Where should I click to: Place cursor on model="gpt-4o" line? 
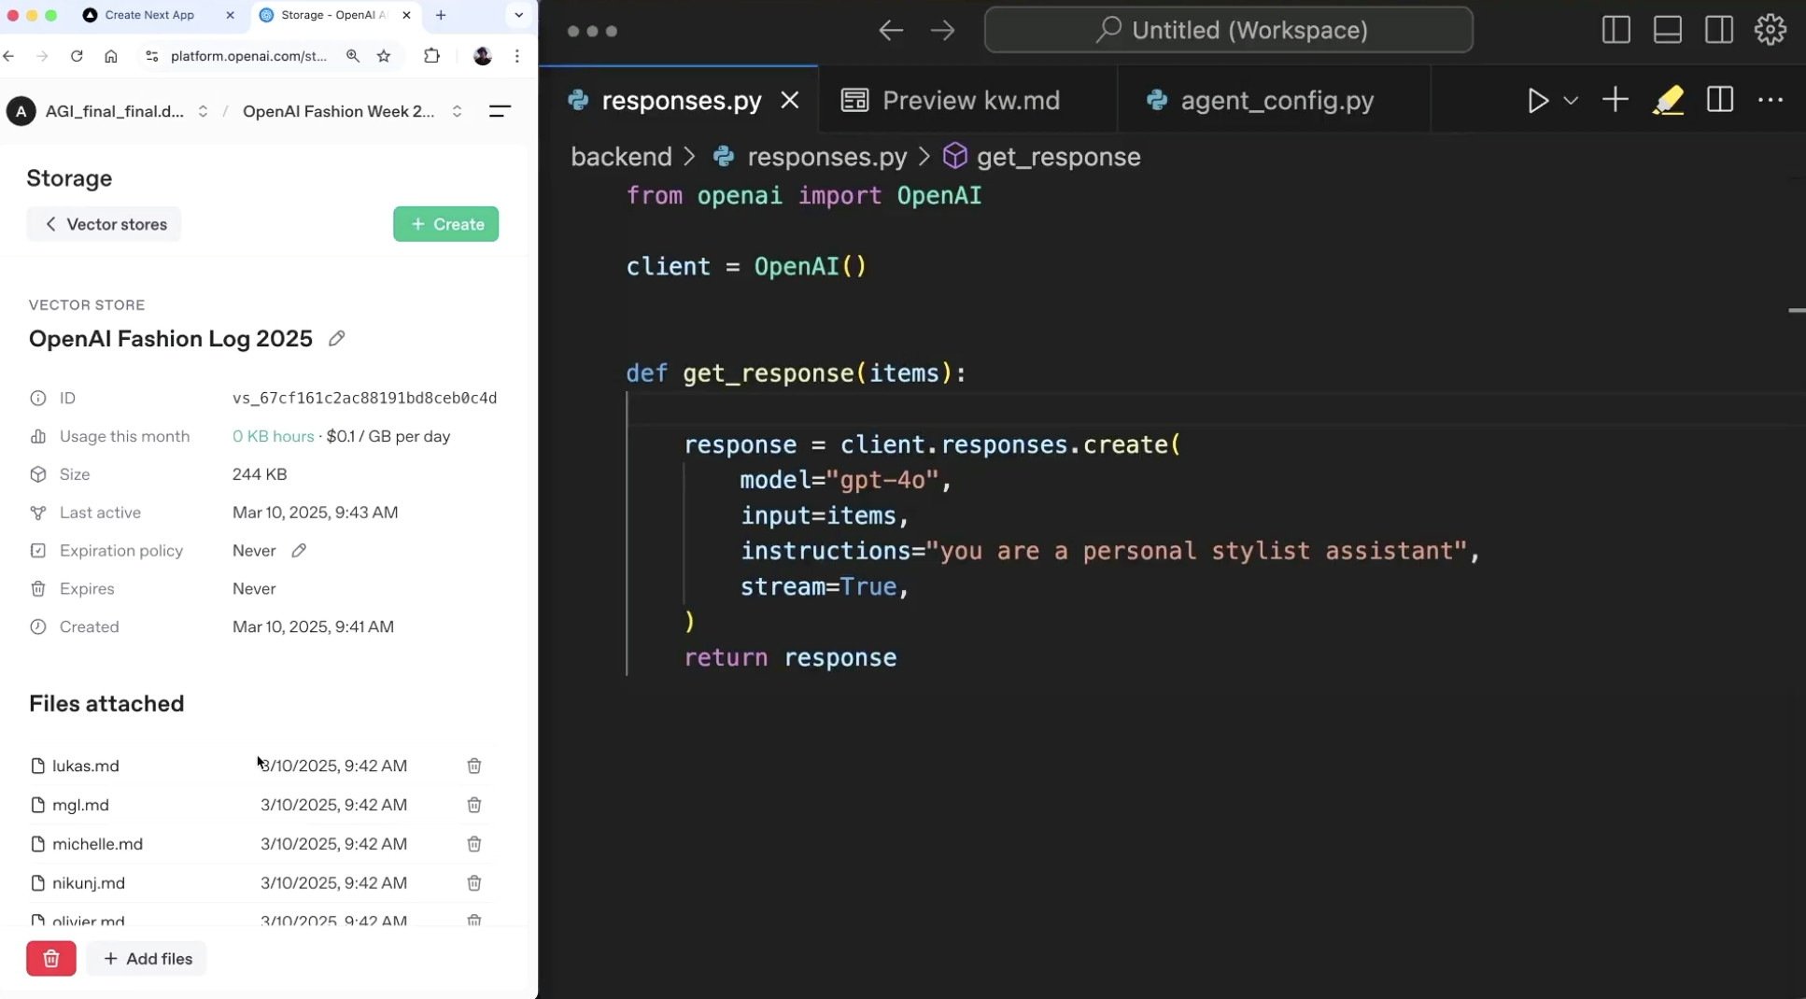point(846,480)
